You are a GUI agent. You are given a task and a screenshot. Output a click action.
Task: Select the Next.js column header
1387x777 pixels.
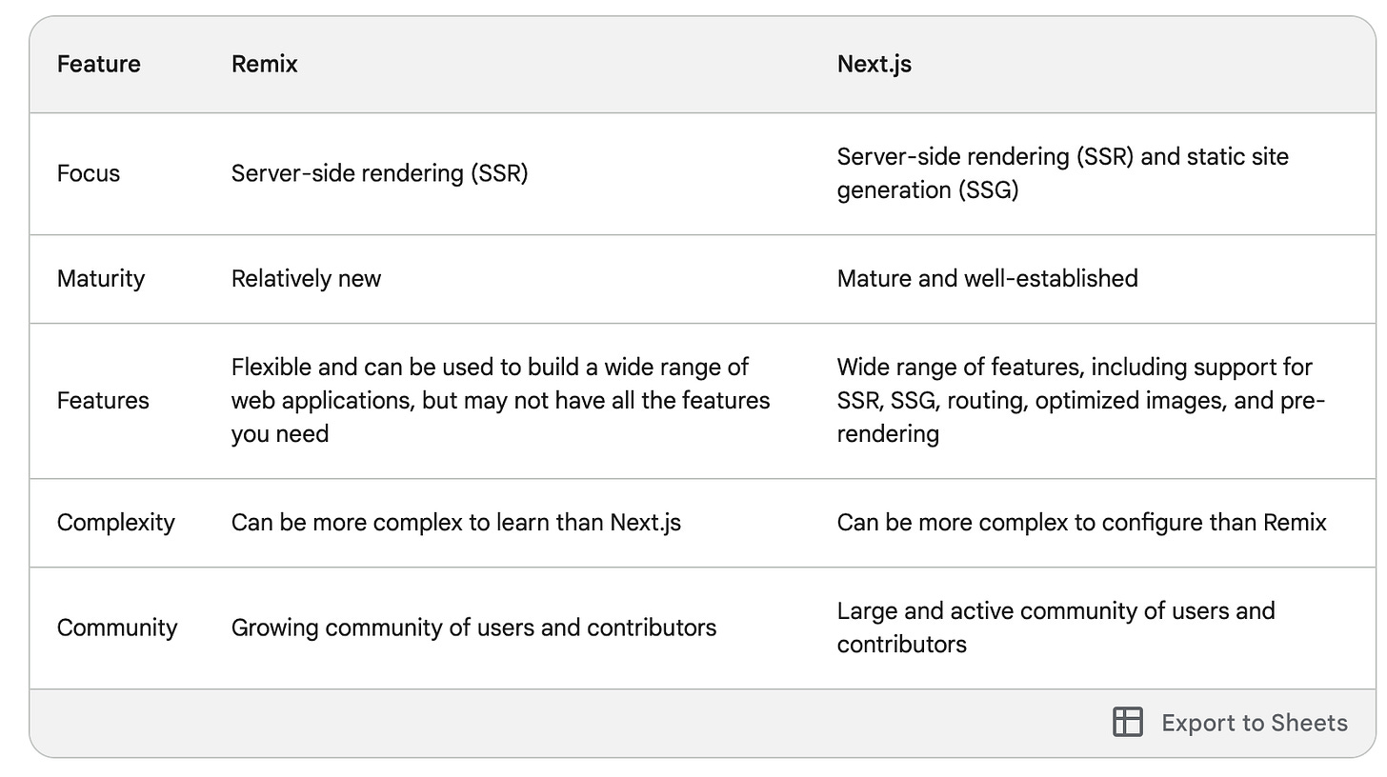point(873,64)
